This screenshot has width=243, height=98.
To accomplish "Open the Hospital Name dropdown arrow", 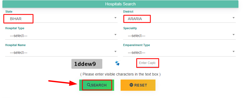I will click(x=115, y=51).
